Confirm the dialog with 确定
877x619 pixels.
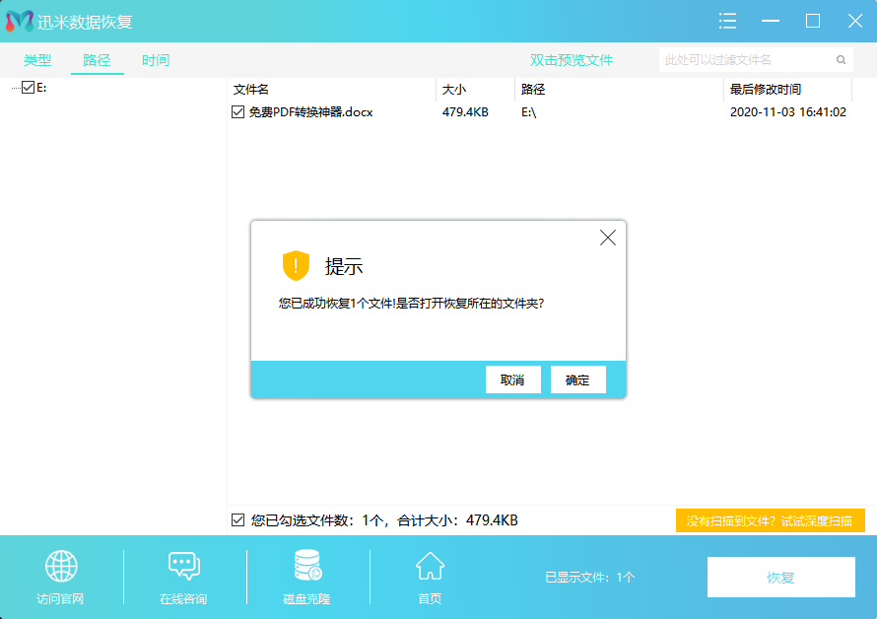[577, 379]
